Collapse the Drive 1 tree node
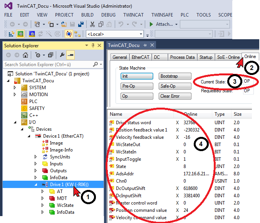260x223 pixels. tap(36, 185)
